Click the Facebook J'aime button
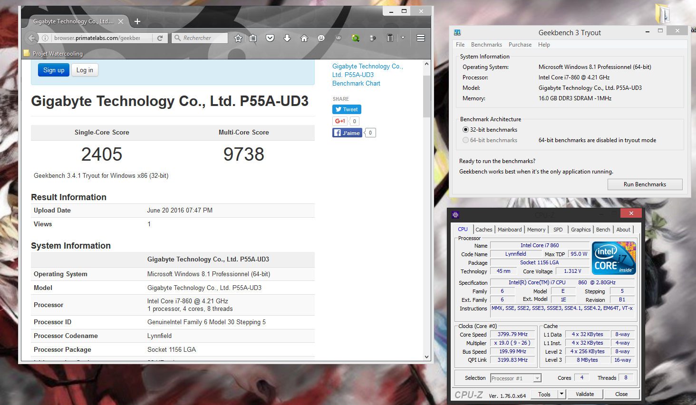Image resolution: width=696 pixels, height=405 pixels. pyautogui.click(x=347, y=133)
